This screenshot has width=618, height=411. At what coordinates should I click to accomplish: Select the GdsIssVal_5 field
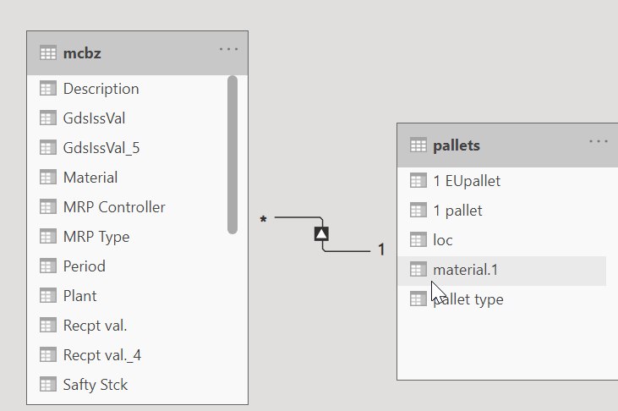(127, 147)
